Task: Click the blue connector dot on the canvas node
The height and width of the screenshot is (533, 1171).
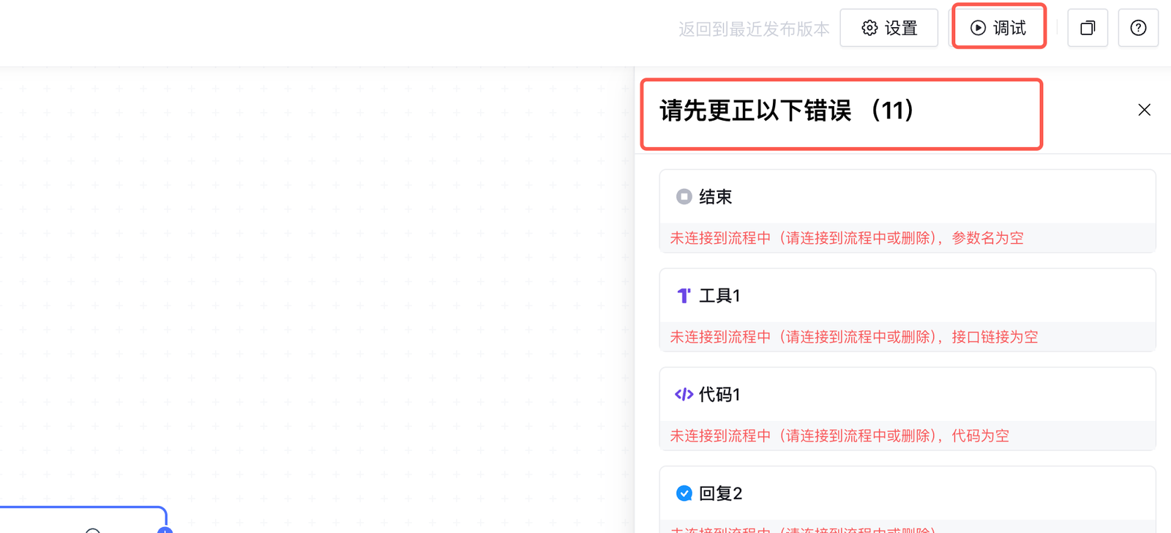Action: click(165, 529)
